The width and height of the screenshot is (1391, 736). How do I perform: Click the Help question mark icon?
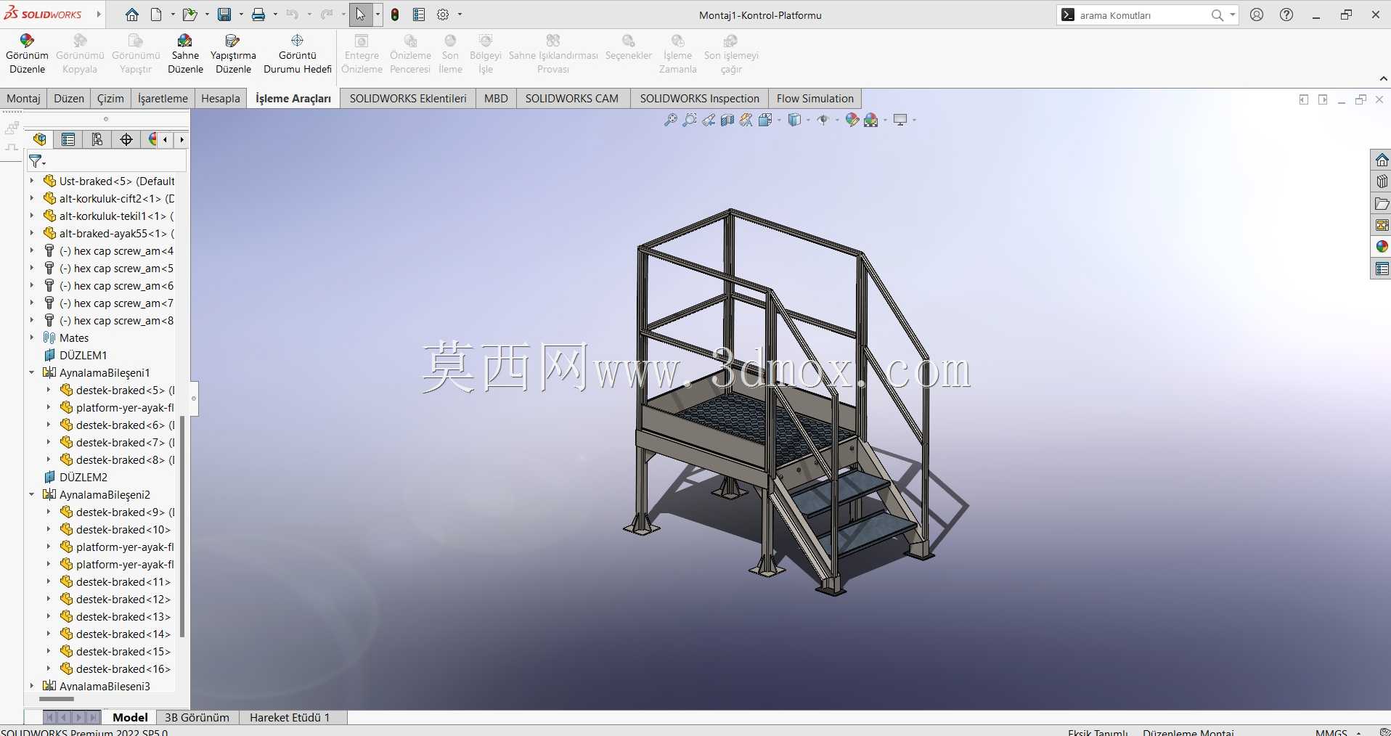pos(1286,15)
